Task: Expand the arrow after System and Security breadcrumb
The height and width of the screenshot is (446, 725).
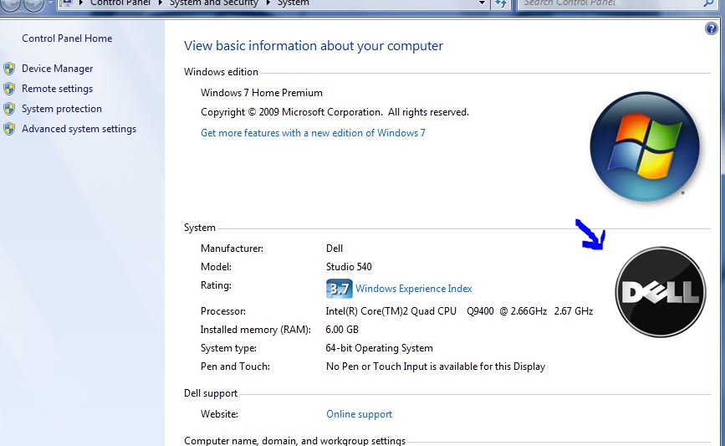Action: [x=268, y=3]
